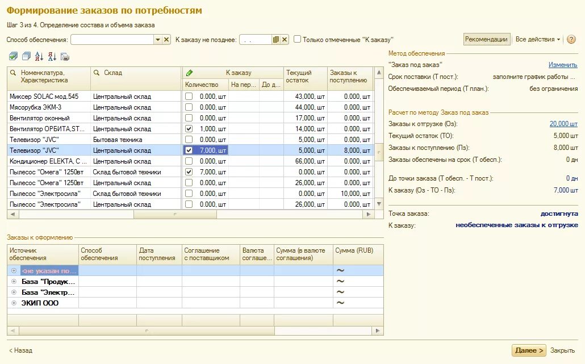Click the Далее > button

(529, 350)
